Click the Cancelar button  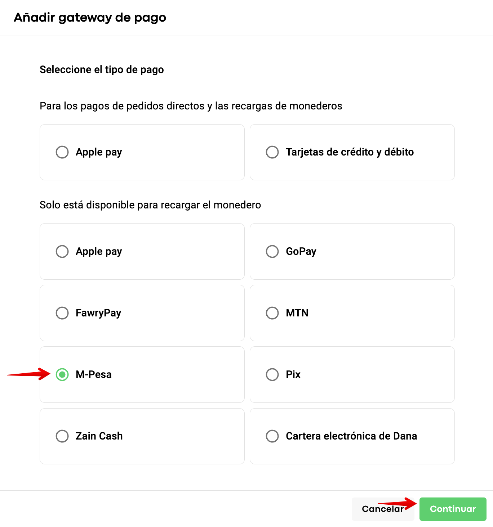coord(383,509)
